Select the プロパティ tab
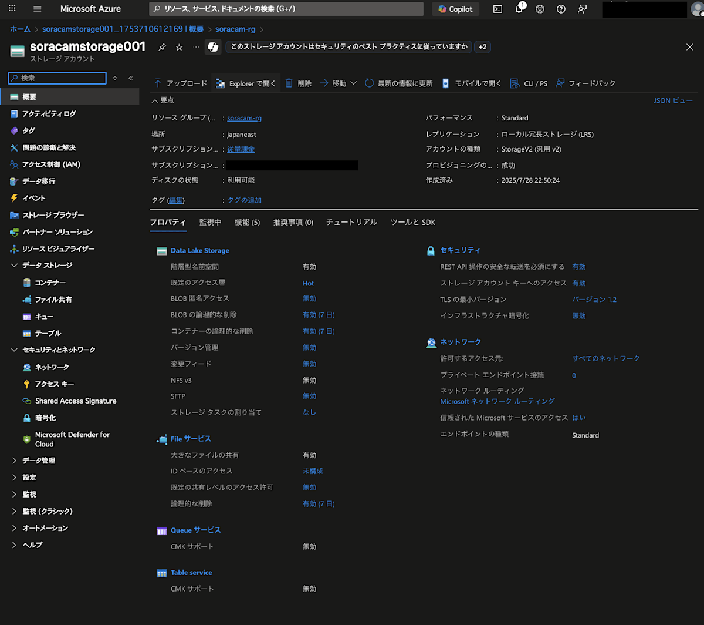 (168, 222)
